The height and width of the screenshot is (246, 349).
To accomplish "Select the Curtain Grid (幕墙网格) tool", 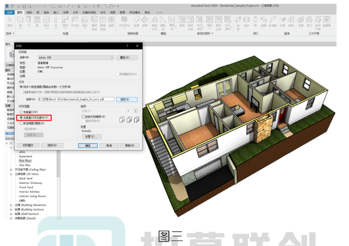I will pyautogui.click(x=103, y=23).
